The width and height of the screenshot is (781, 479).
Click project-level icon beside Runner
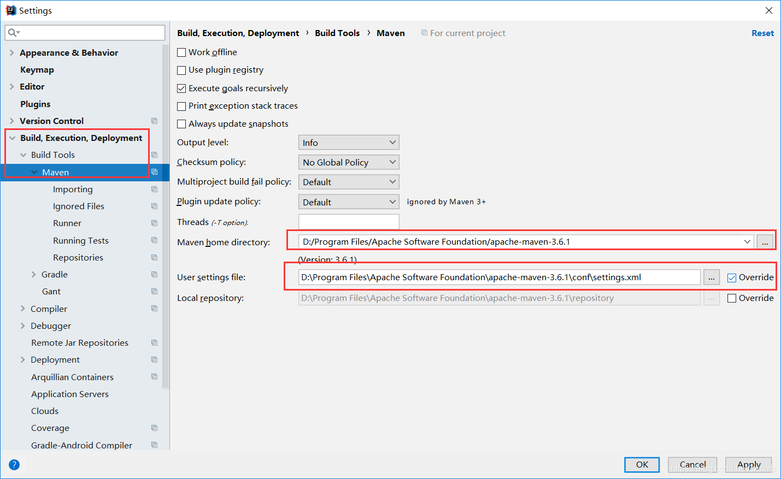click(155, 223)
